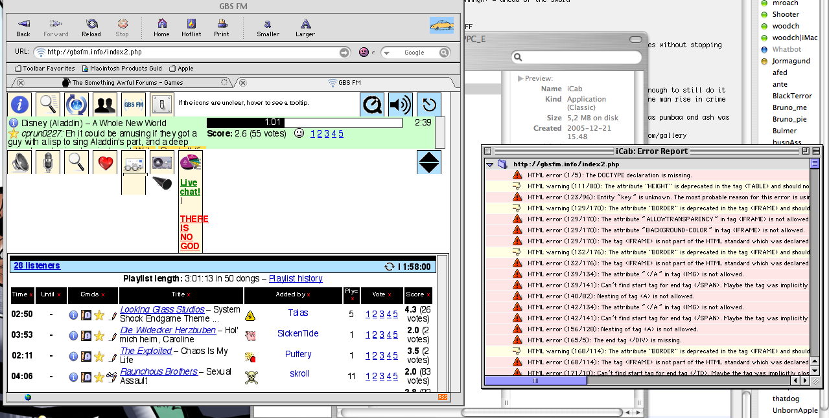829x418 pixels.
Task: Click the now-playing song progress bar
Action: 305,123
